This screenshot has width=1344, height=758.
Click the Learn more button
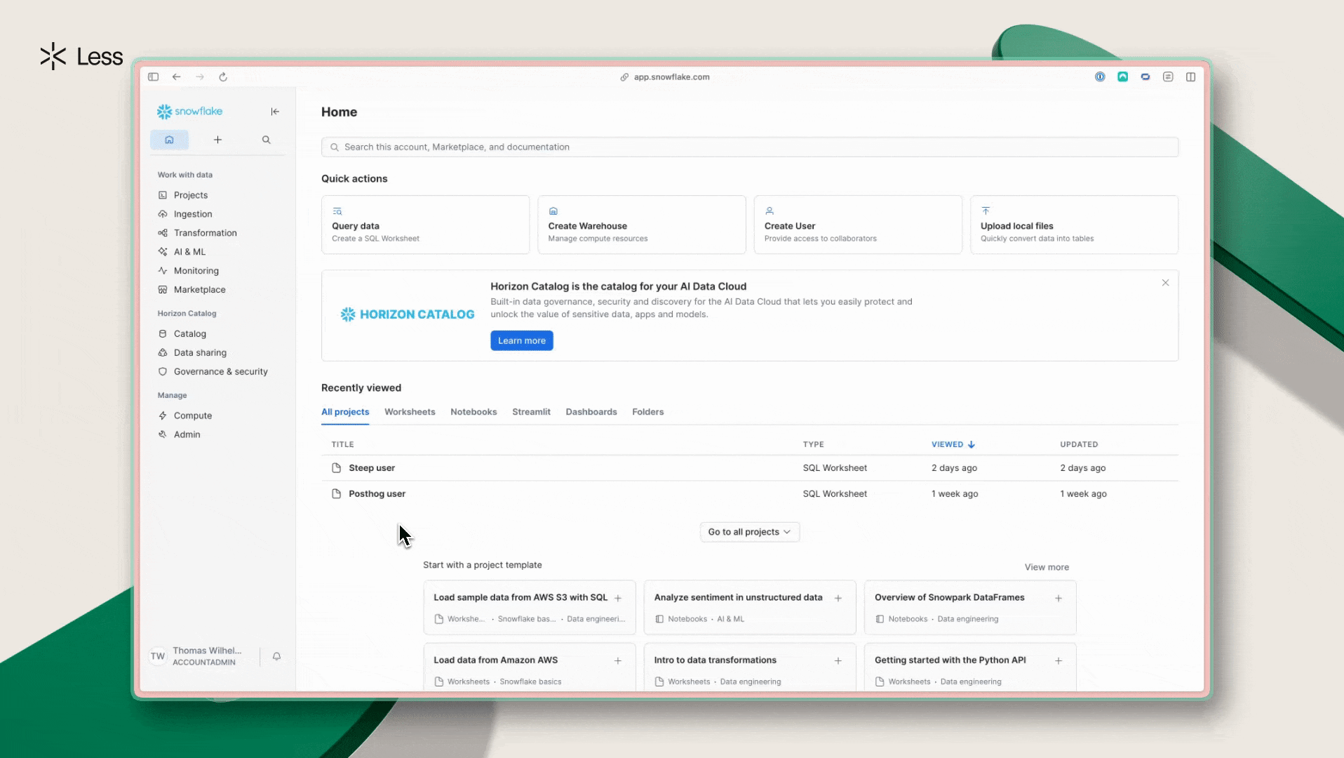(x=522, y=341)
